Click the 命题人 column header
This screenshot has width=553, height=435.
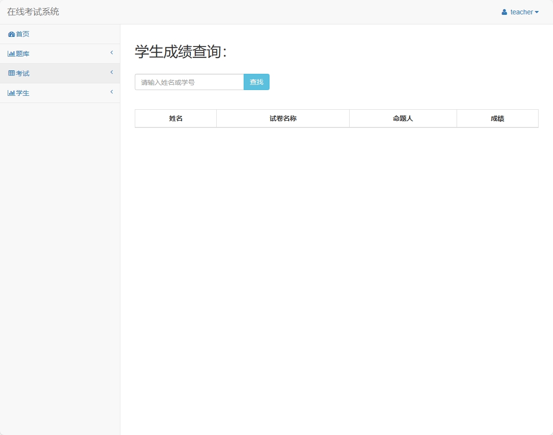(x=403, y=118)
